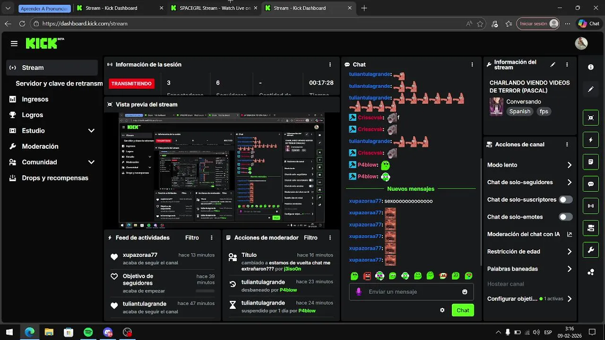Open Modo lento options arrow
This screenshot has height=340, width=605.
(x=570, y=165)
